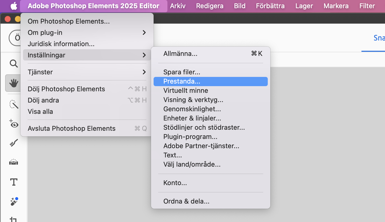
Task: Open Adobe Partner-tjänster... preferences
Action: point(211,146)
